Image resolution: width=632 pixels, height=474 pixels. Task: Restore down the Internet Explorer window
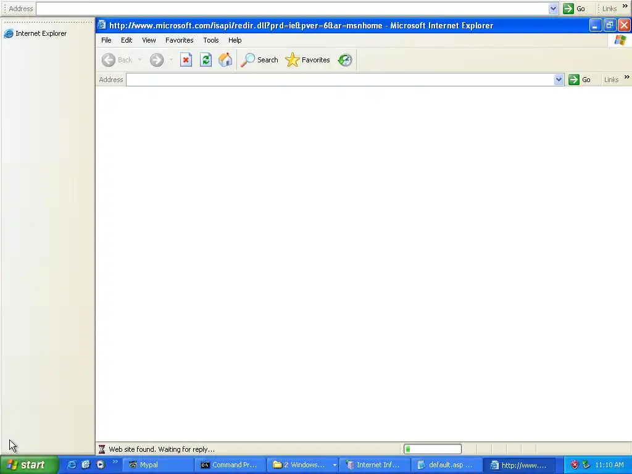(609, 25)
